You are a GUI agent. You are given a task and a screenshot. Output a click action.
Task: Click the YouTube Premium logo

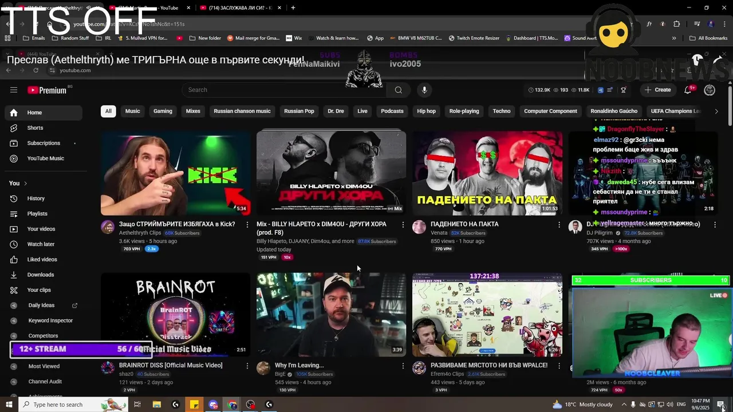47,90
